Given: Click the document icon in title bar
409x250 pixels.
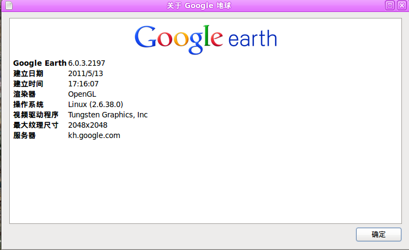Looking at the screenshot, I should (9, 5).
